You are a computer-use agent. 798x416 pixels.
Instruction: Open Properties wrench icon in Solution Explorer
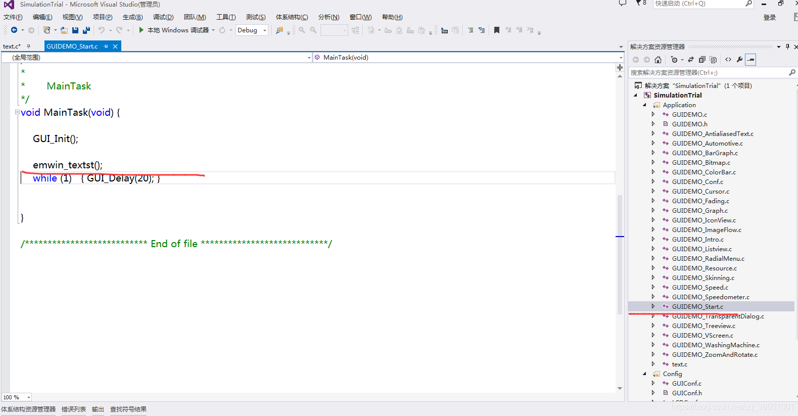(740, 60)
